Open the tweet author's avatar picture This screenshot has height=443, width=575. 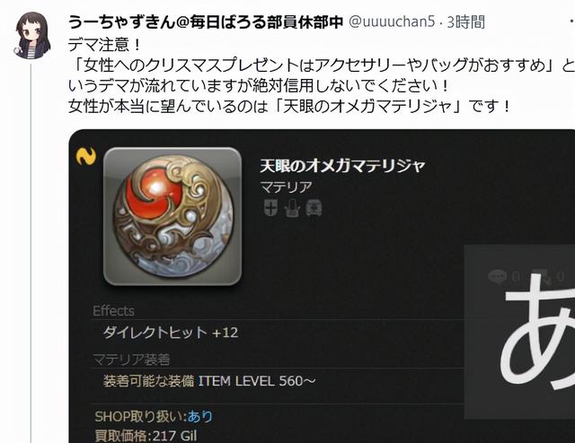[32, 36]
